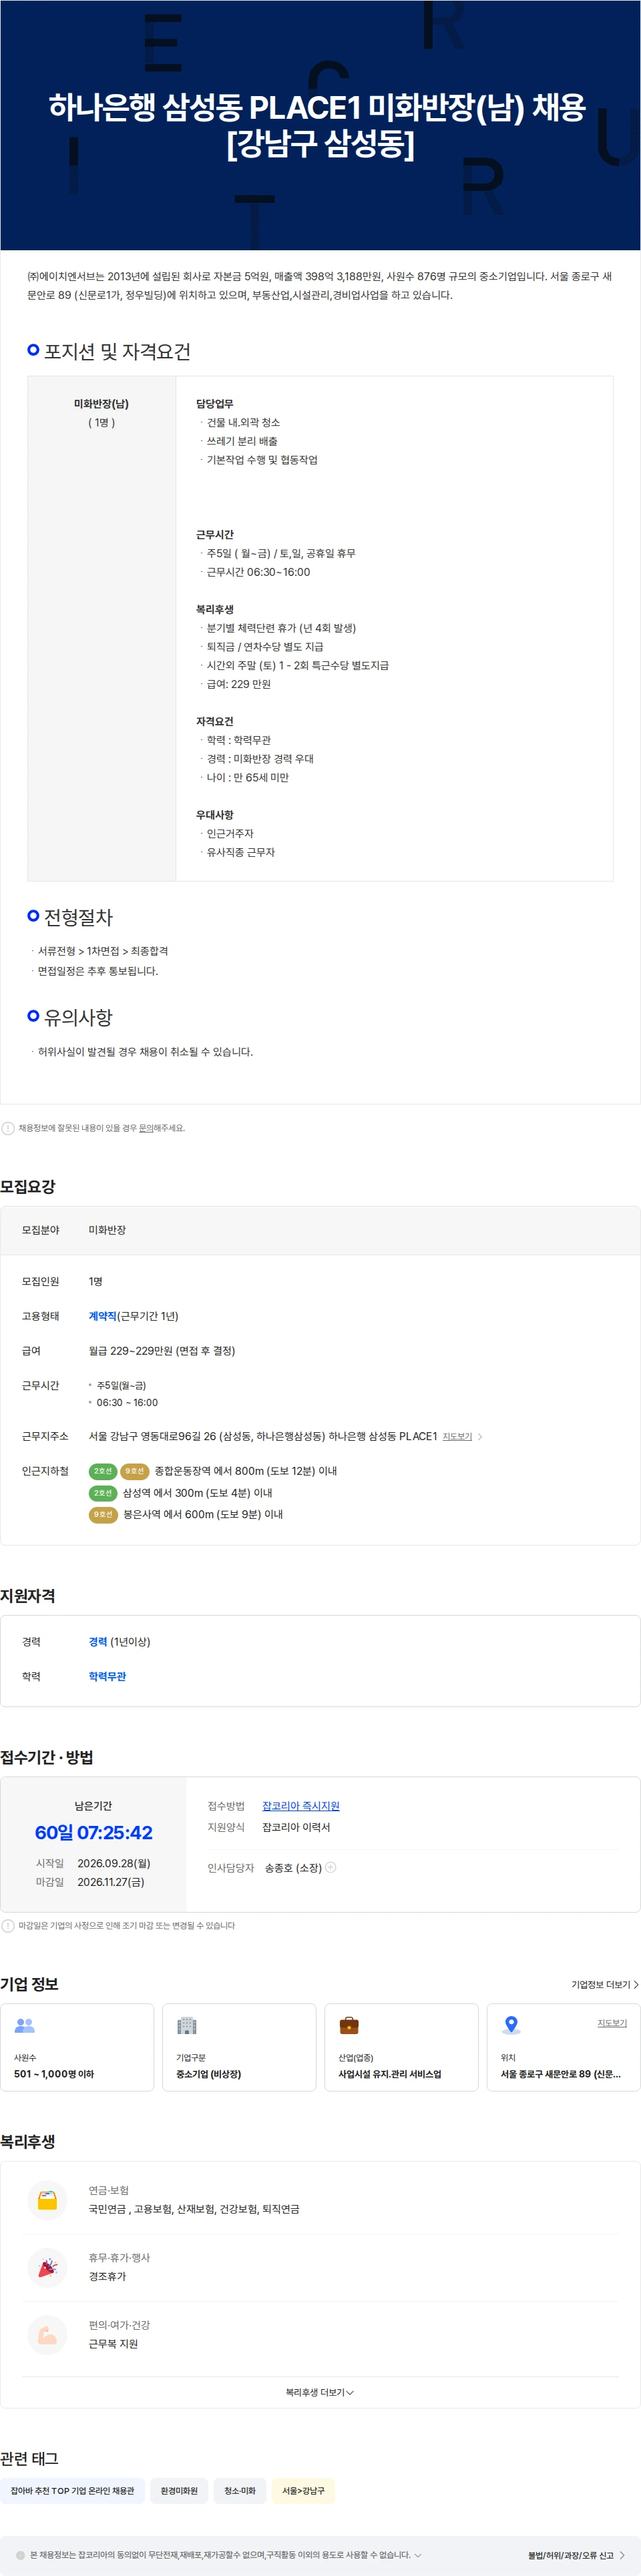The image size is (641, 2576).
Task: Click the blue 경력 text under 지원자격
Action: [x=98, y=1641]
